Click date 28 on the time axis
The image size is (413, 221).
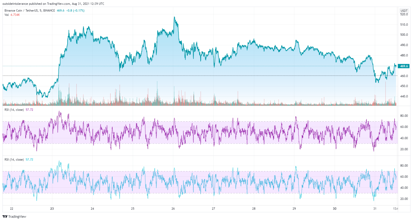tap(254, 208)
